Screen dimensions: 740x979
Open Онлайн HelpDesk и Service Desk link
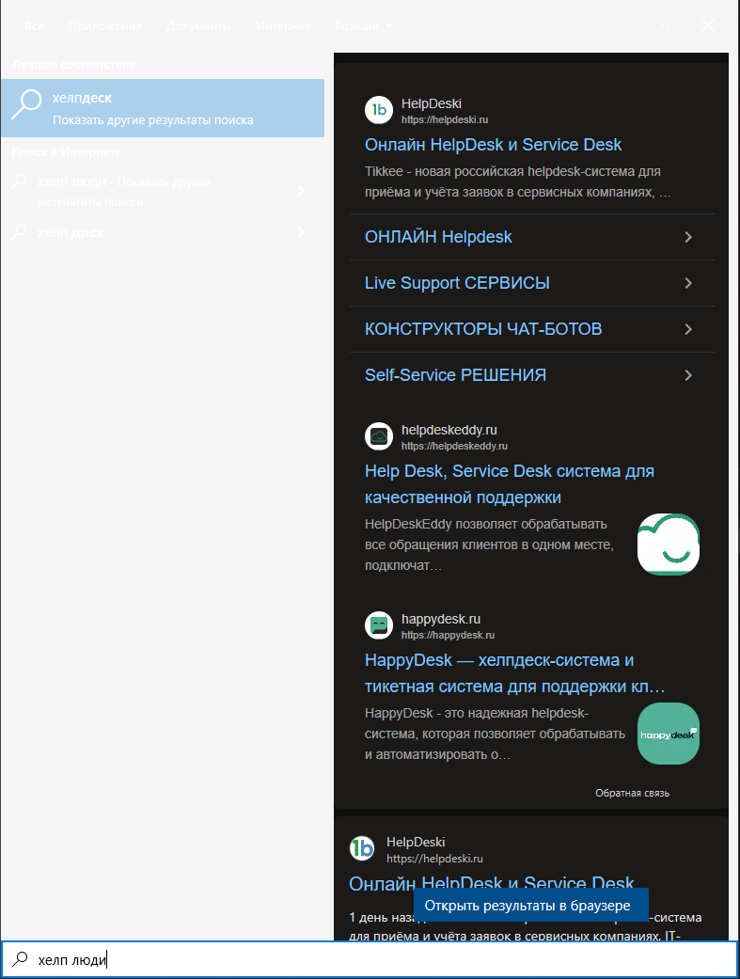493,145
